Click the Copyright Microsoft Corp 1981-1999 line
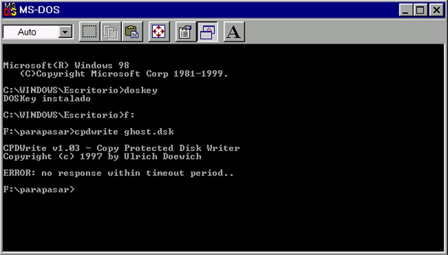448x255 pixels. (124, 74)
